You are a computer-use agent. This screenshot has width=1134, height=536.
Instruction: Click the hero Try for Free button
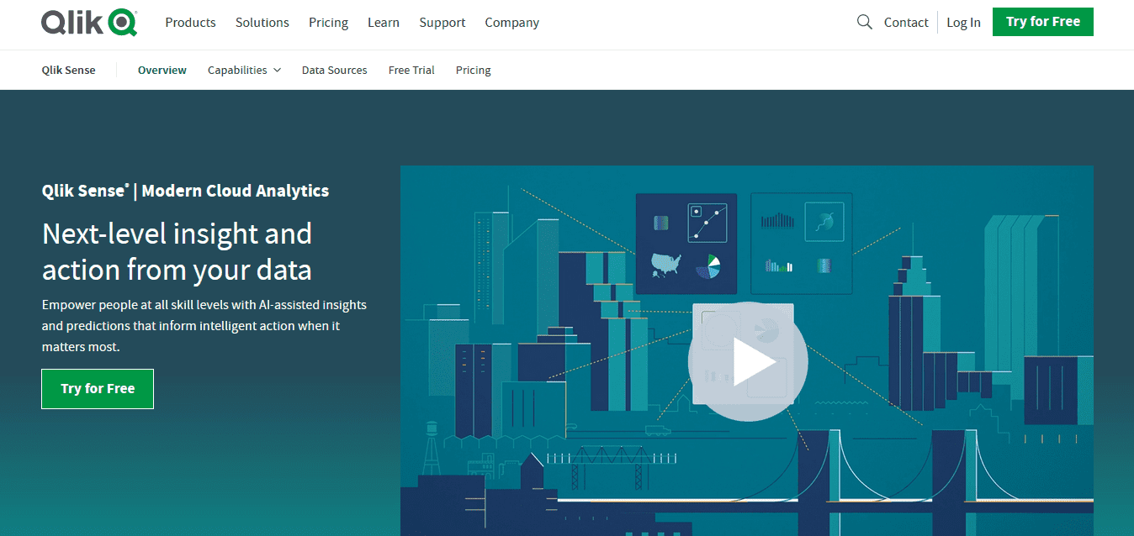[x=98, y=389]
